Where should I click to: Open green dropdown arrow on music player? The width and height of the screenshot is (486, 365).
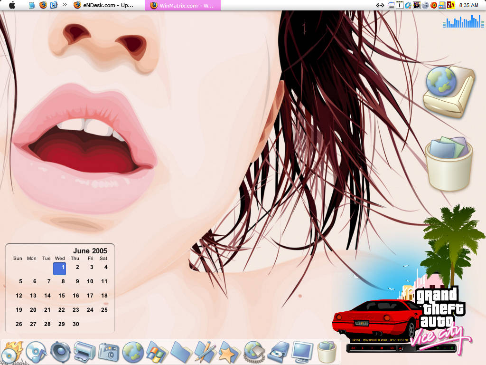coord(438,348)
